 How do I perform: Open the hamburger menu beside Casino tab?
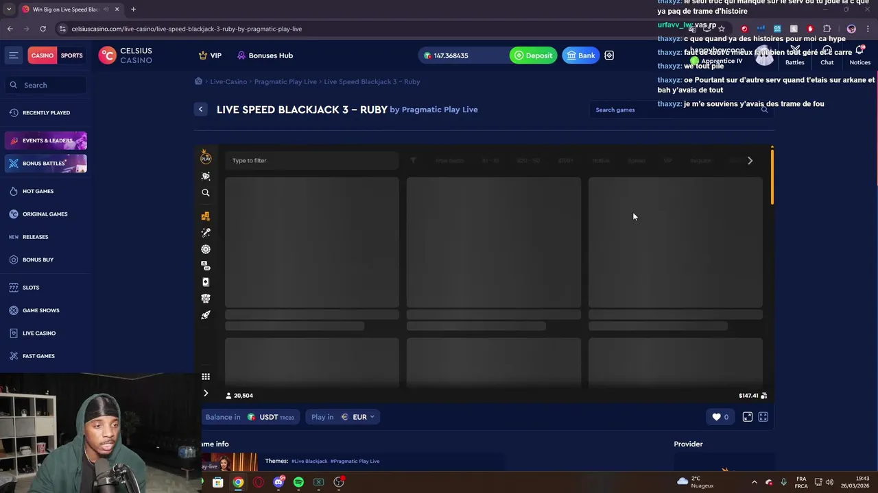click(x=13, y=55)
